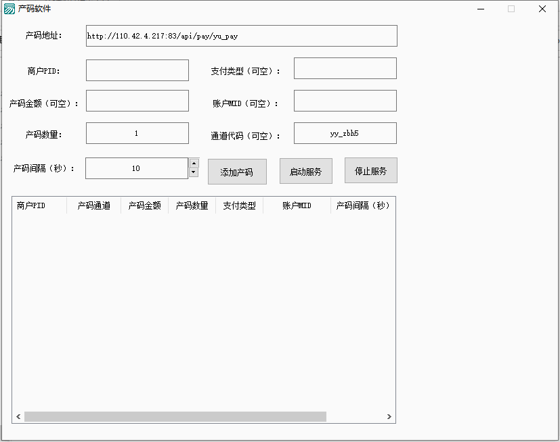Click the 产码通道 column header
Viewport: 560px width, 442px height.
coord(93,205)
